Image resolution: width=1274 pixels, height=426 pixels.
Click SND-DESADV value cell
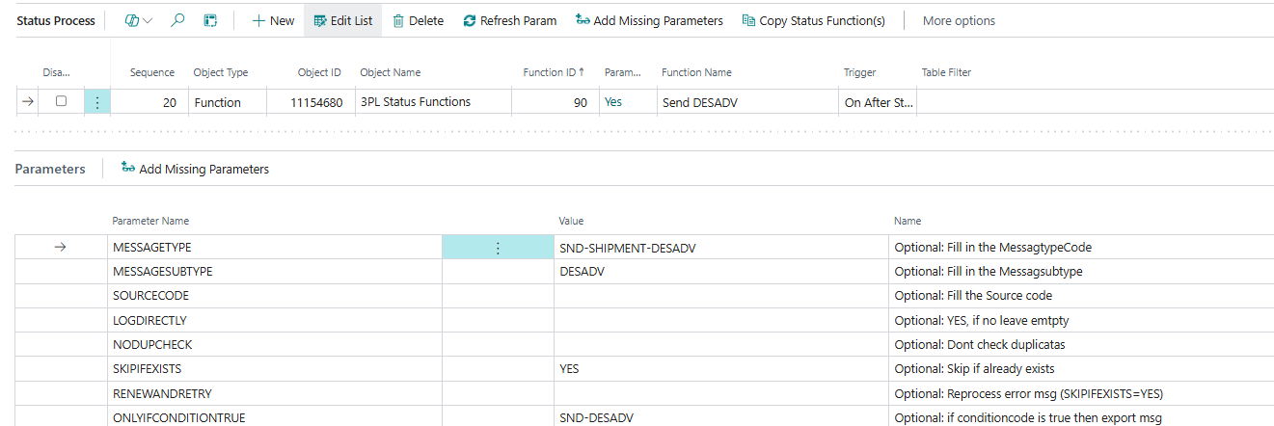click(720, 417)
